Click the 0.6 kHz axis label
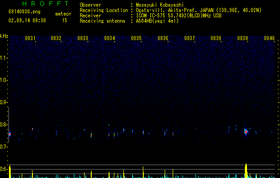Screen dimensions: 280x178 coord(4,169)
